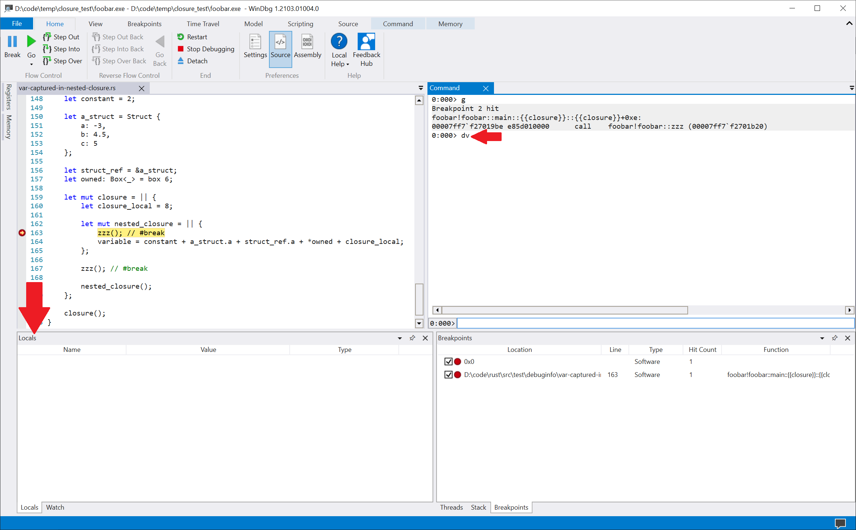
Task: Click Step Into Back
Action: click(118, 49)
